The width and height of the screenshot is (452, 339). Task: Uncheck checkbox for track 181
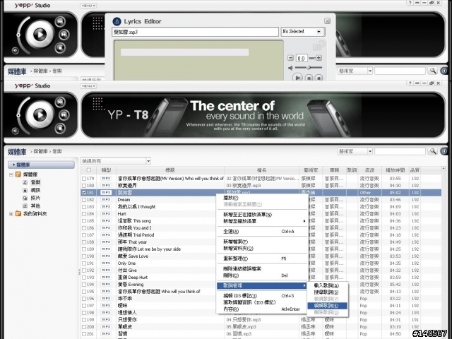pos(84,193)
